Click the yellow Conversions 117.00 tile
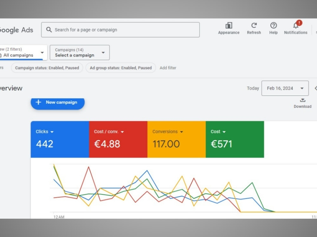The image size is (317, 237). pyautogui.click(x=177, y=139)
